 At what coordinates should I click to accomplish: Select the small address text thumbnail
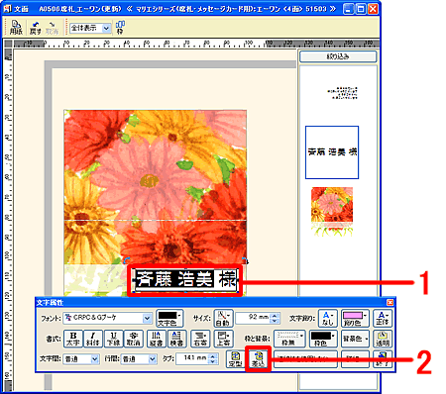coord(343,93)
